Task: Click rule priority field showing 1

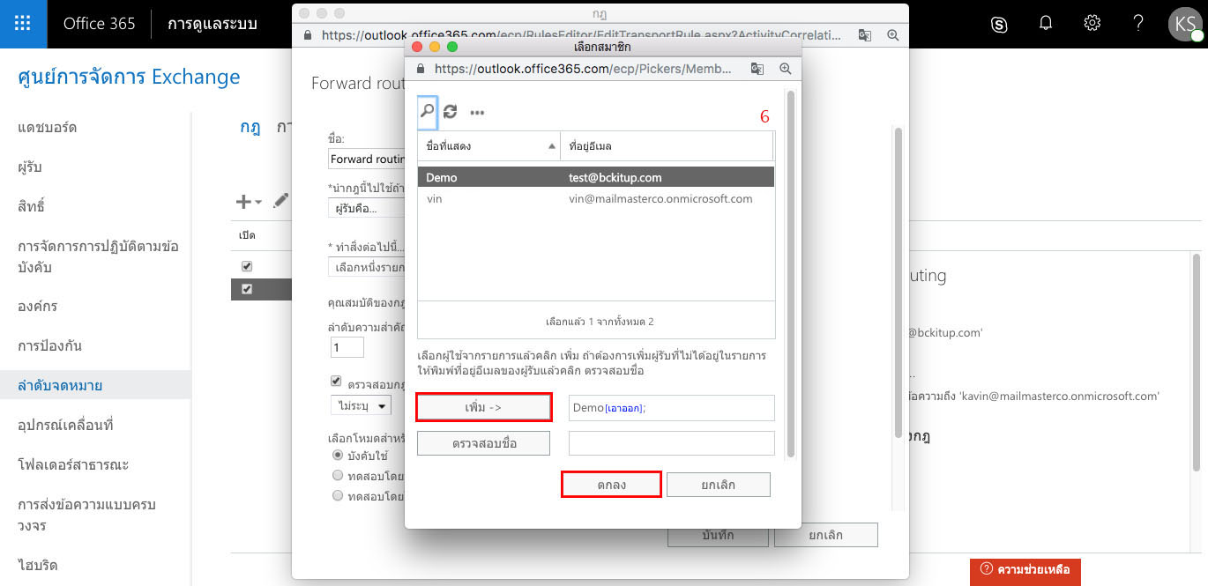Action: (x=347, y=347)
